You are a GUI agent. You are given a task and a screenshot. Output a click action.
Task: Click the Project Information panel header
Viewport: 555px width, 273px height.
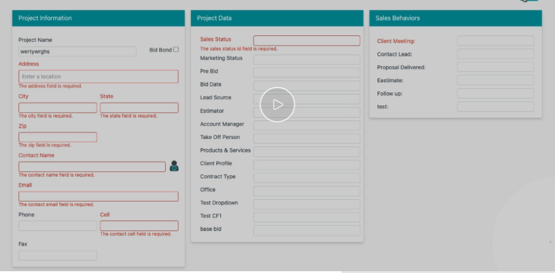pos(98,18)
